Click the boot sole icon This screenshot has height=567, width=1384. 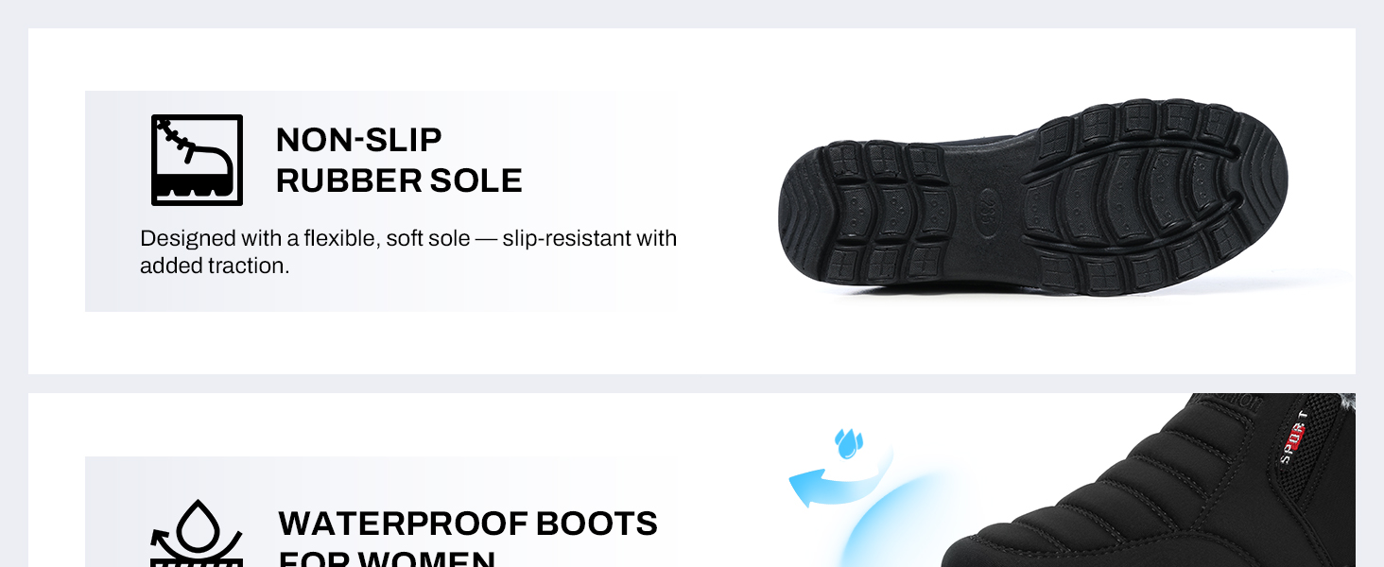click(x=197, y=160)
